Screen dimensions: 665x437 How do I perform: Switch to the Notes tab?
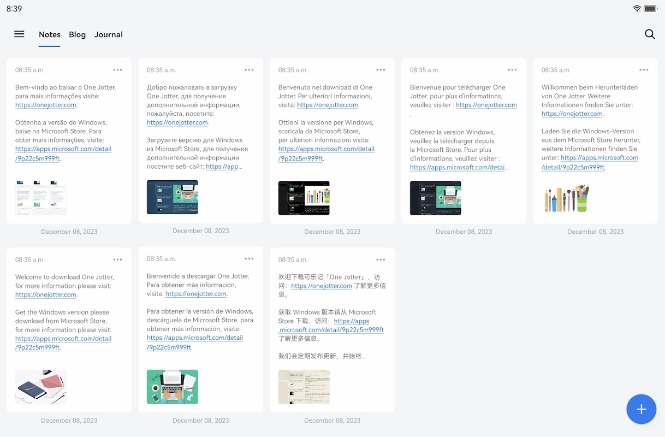click(50, 34)
